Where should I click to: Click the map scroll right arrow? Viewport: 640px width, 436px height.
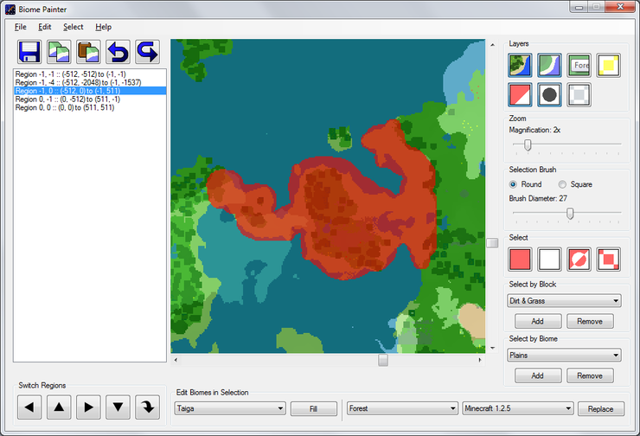pyautogui.click(x=480, y=360)
